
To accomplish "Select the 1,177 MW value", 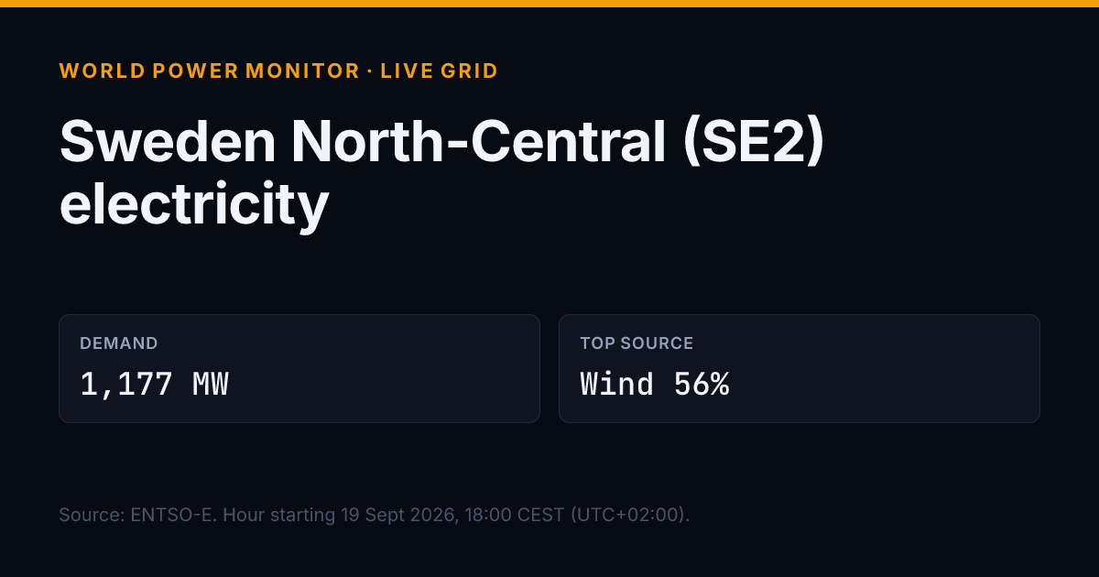I will click(154, 385).
